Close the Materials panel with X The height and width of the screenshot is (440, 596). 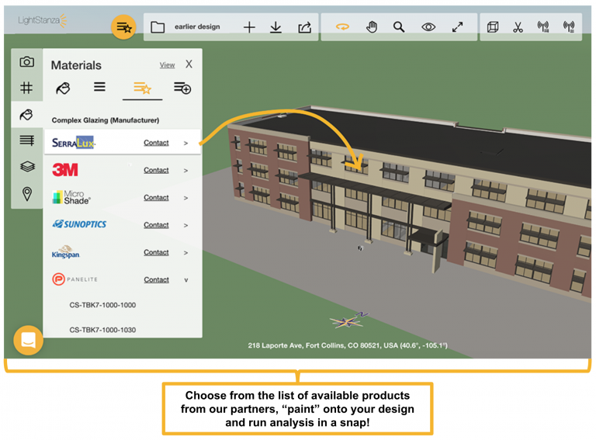tap(189, 64)
